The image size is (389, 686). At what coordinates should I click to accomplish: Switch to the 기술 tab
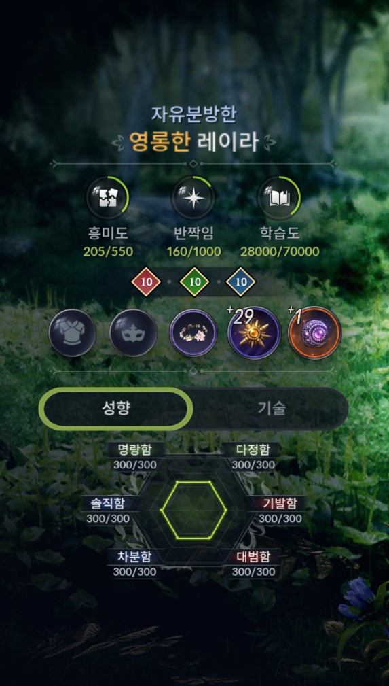pyautogui.click(x=272, y=409)
